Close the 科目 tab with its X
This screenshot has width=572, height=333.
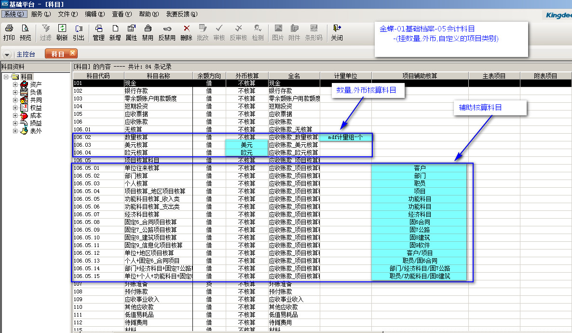coord(72,54)
